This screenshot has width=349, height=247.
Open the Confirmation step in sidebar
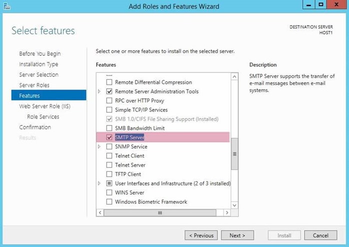click(35, 127)
